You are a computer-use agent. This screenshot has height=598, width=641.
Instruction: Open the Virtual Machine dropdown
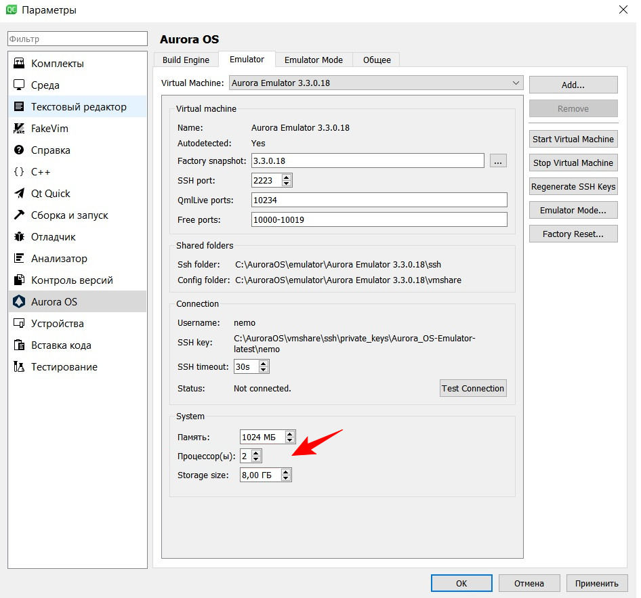tap(376, 83)
